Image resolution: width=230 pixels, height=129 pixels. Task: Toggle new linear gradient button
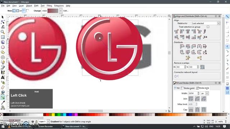[14, 11]
